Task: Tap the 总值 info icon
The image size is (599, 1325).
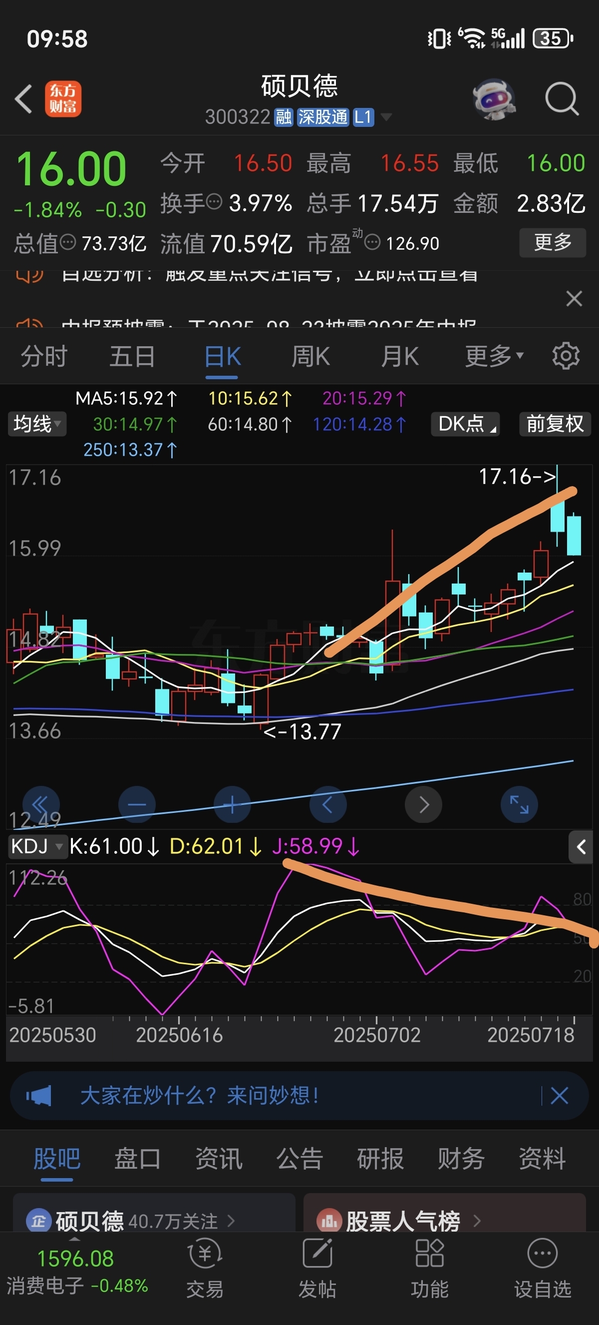Action: pyautogui.click(x=68, y=241)
